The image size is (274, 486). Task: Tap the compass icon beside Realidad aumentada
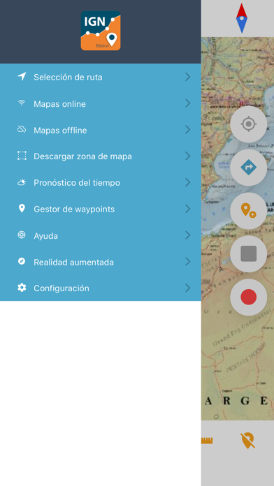click(22, 262)
